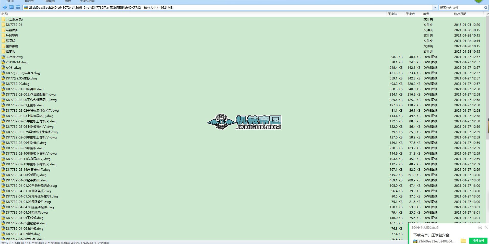Click the DWG icon of DK77(32-35)床身N.dwg
489x244 pixels.
coord(3,73)
